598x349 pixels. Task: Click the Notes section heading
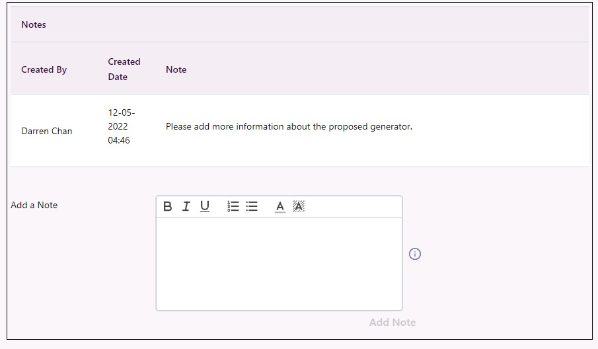point(34,24)
